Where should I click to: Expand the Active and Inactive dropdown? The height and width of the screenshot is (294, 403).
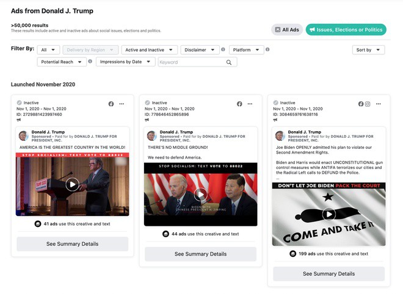(x=149, y=50)
